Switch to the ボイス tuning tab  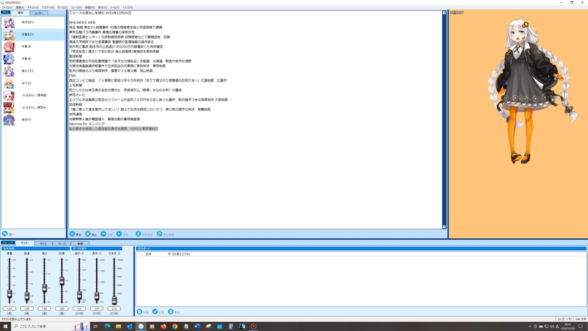pos(43,243)
